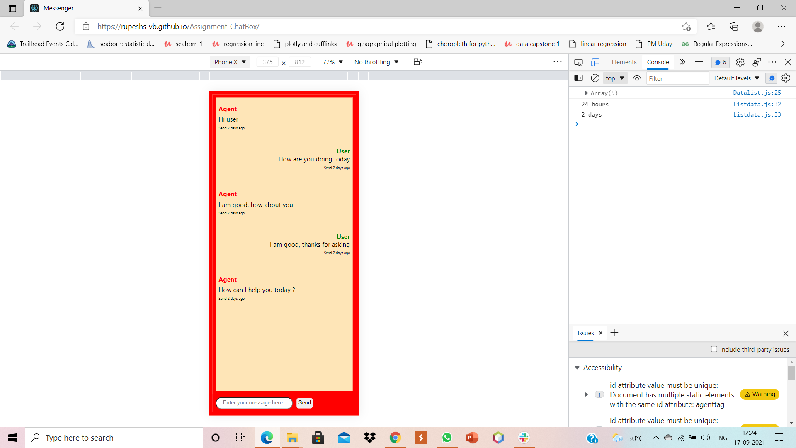The height and width of the screenshot is (448, 796).
Task: Toggle the device emulation icon
Action: pos(596,62)
